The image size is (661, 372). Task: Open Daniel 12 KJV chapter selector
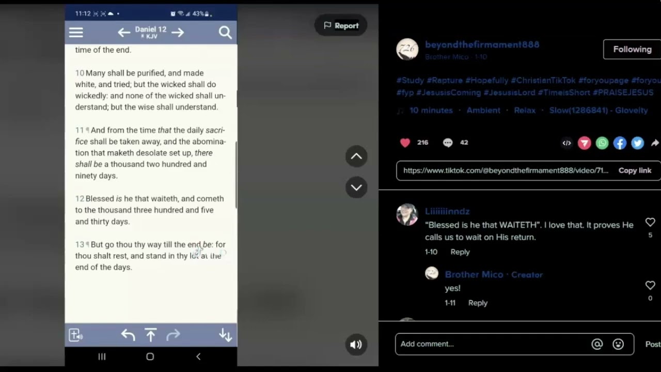151,33
